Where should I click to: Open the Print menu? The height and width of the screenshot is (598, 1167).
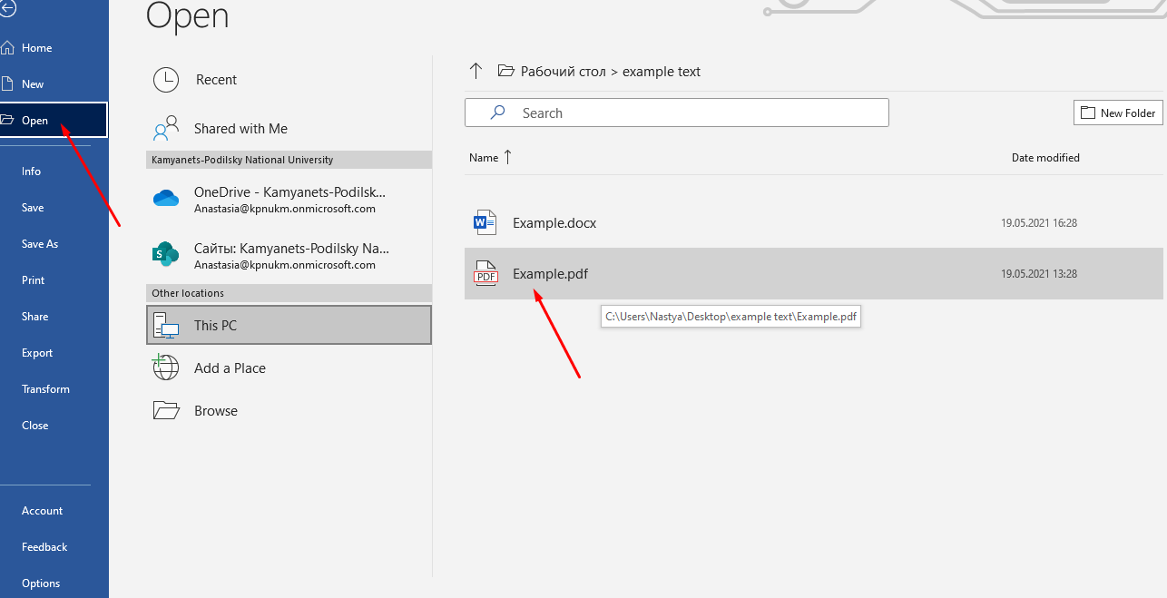pyautogui.click(x=33, y=279)
